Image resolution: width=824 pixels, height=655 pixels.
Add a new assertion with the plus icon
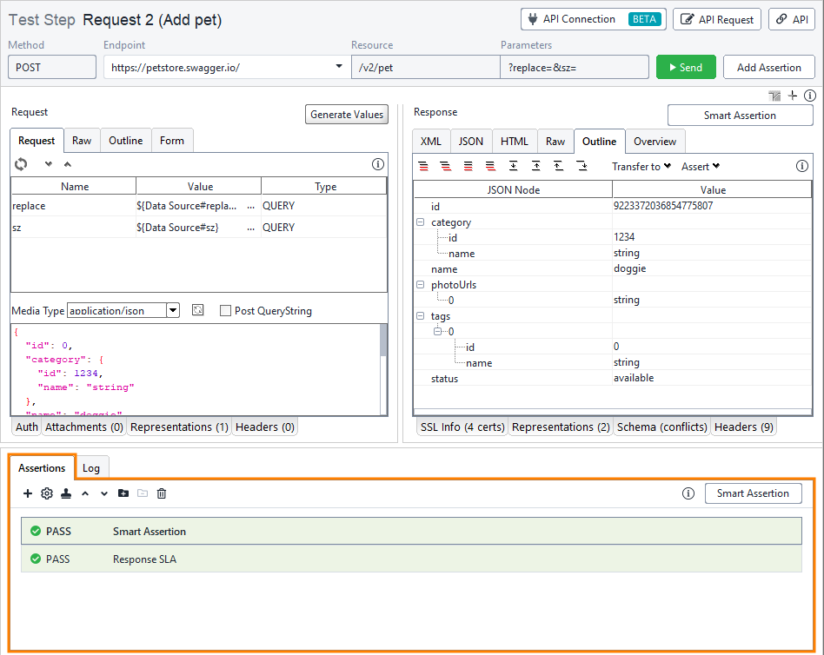28,493
